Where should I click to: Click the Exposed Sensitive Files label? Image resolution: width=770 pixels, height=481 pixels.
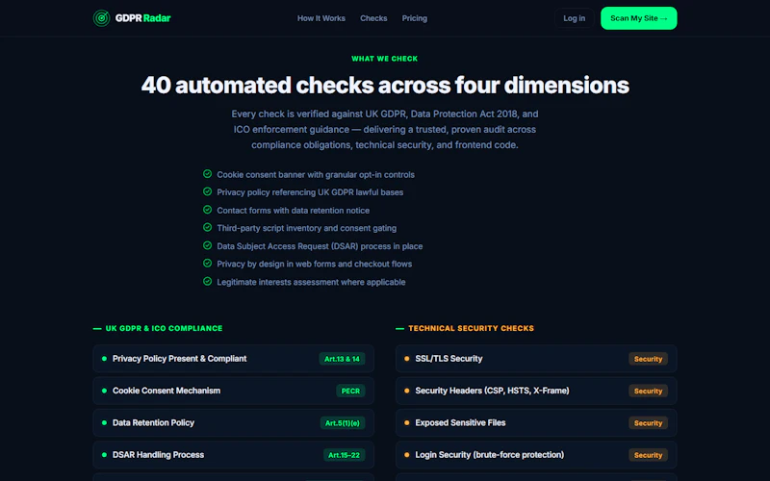(460, 422)
